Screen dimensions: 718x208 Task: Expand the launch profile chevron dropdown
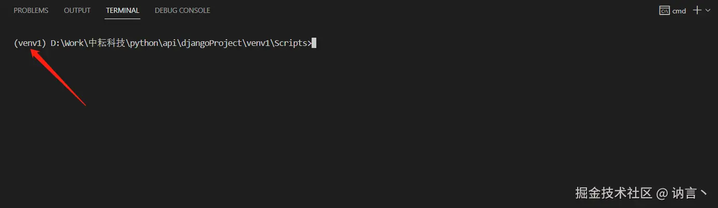coord(708,10)
